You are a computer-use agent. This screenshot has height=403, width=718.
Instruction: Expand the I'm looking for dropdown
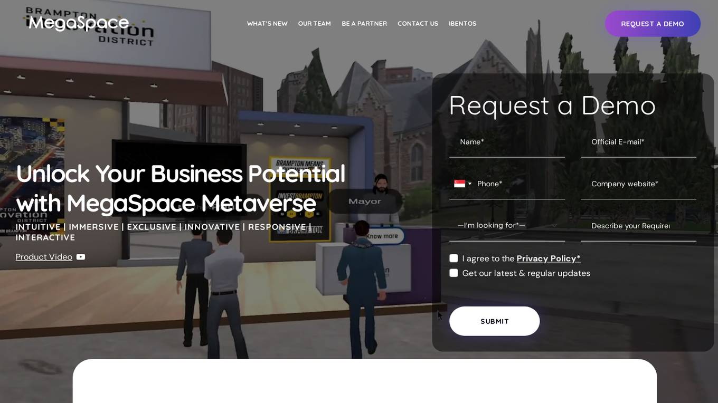click(507, 226)
